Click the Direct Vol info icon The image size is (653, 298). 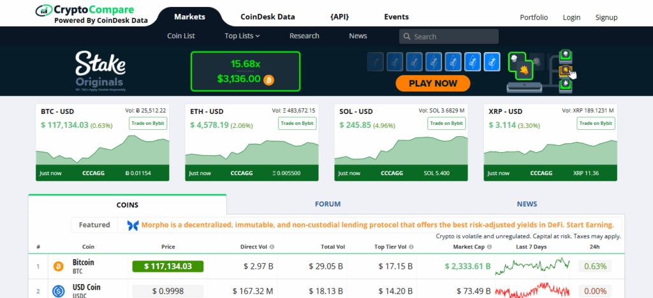coord(272,247)
